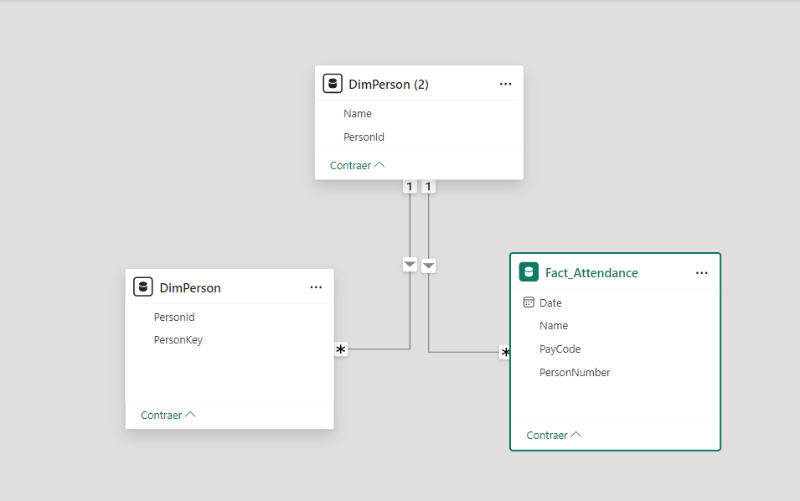Click the many (*) marker at the DimPerson table

click(341, 349)
